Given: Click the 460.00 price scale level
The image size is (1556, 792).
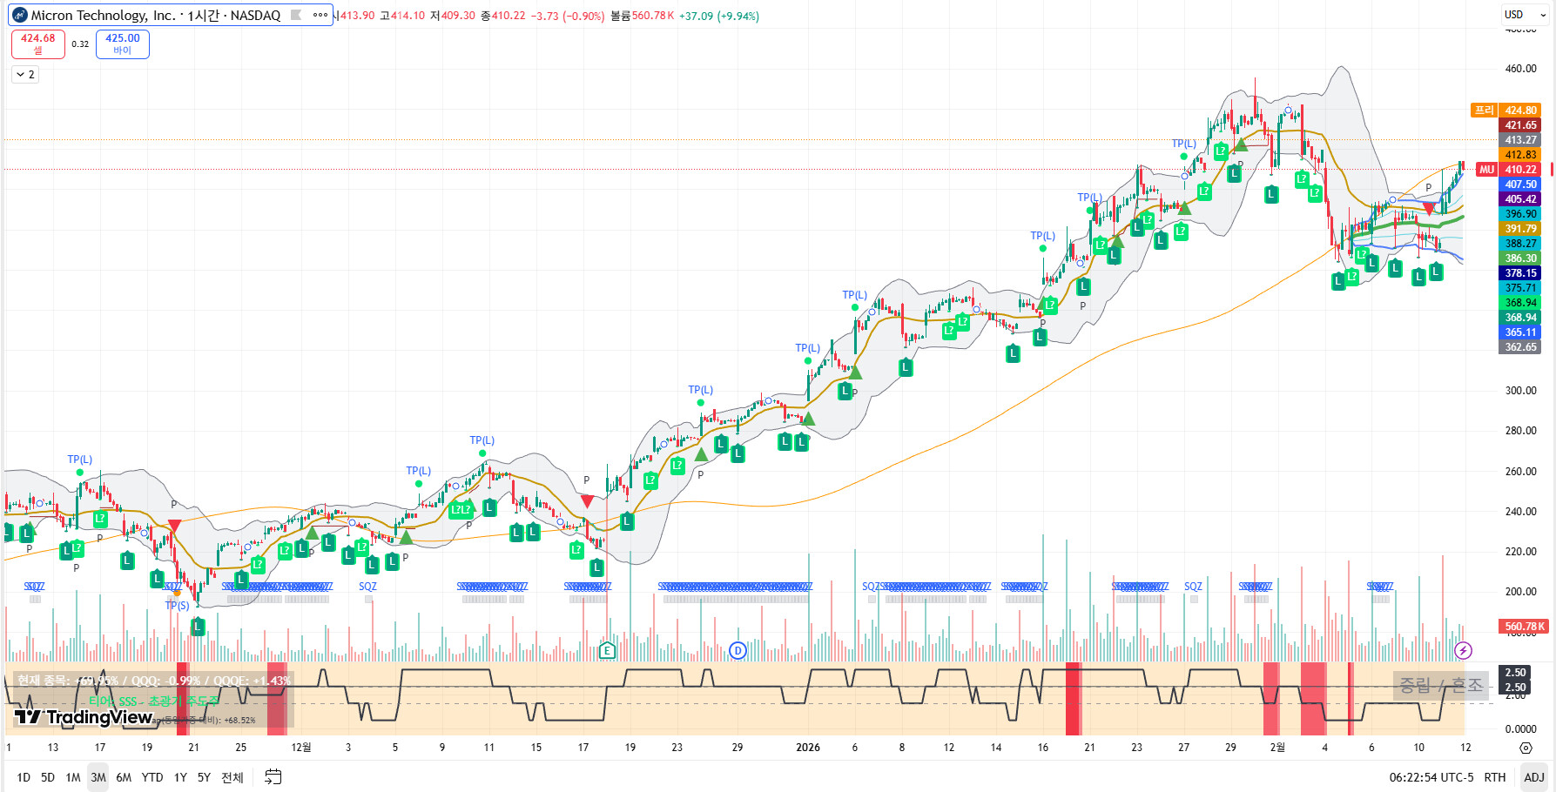Looking at the screenshot, I should [1521, 69].
